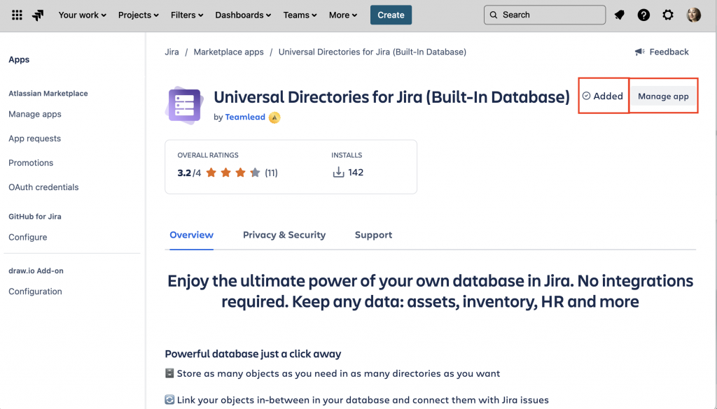Click the Feedback megaphone icon
This screenshot has width=717, height=409.
(x=640, y=52)
